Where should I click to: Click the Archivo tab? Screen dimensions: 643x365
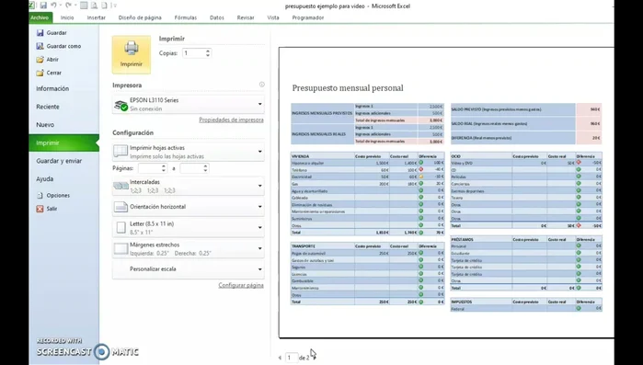(40, 17)
